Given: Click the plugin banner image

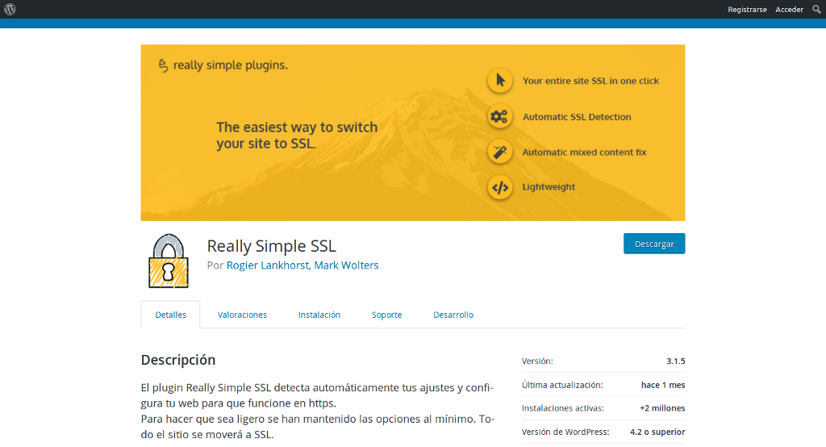Looking at the screenshot, I should click(x=413, y=132).
